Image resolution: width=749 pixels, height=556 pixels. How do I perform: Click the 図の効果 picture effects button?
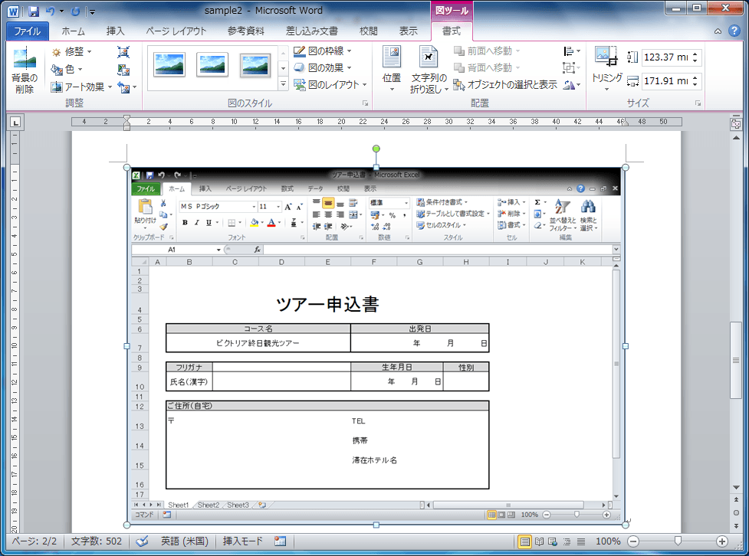coord(323,67)
